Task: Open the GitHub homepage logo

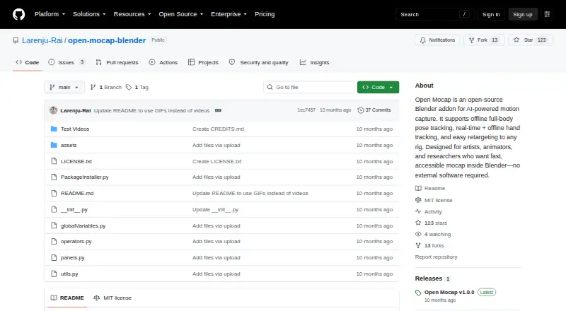Action: [19, 14]
